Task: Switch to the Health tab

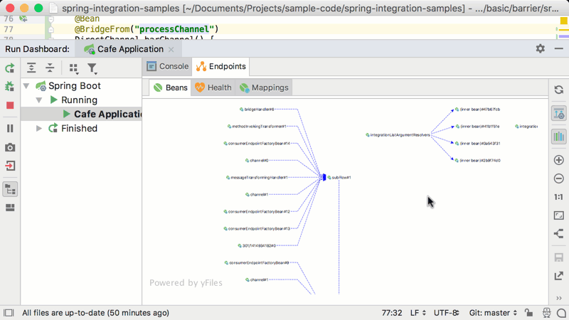Action: coord(213,87)
